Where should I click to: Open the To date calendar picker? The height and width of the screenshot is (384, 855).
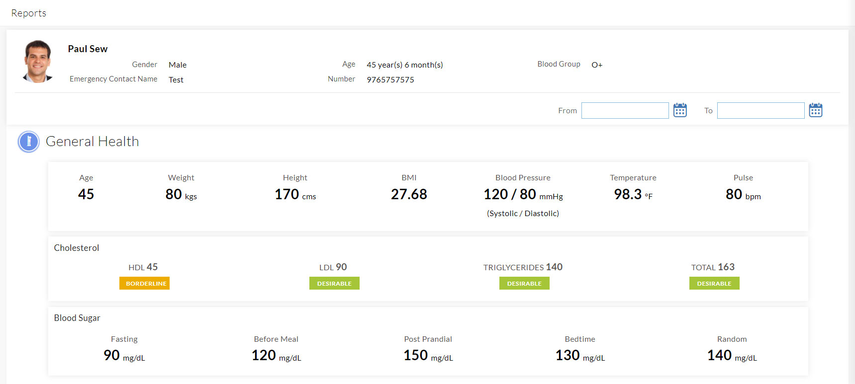coord(815,110)
